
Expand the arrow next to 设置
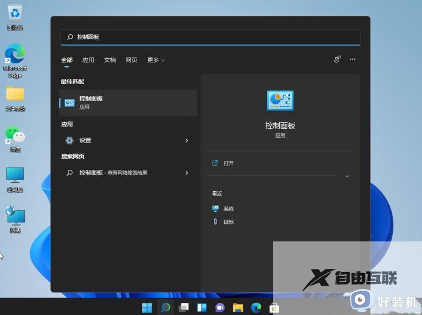pos(187,141)
